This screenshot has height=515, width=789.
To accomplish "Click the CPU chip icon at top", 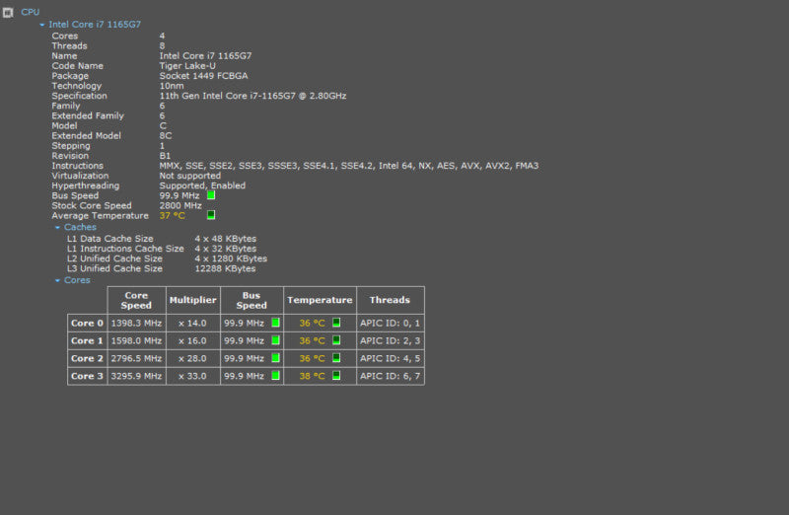I will point(8,12).
